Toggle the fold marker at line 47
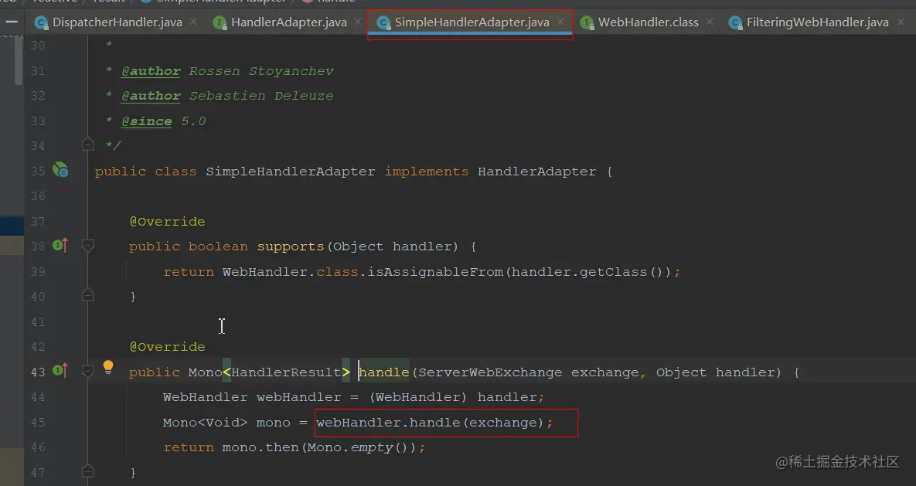 [x=87, y=471]
